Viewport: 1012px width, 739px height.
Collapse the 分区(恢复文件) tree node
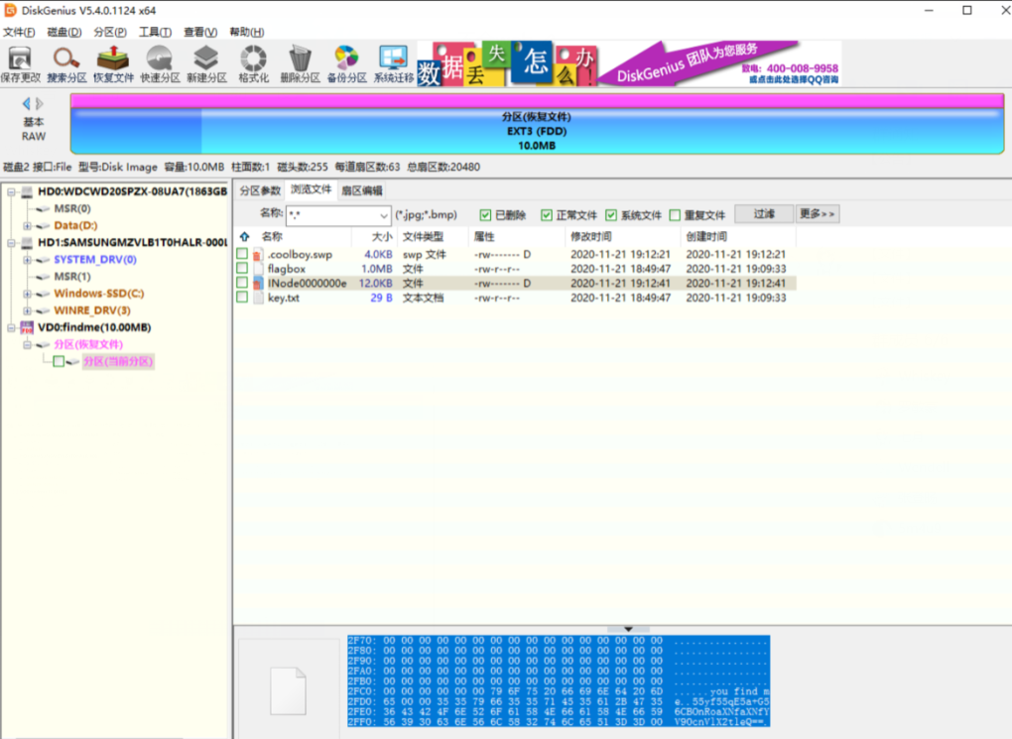[27, 344]
